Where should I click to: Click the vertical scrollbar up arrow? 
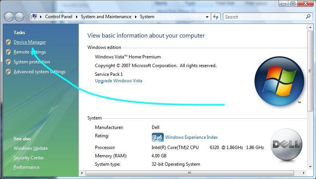pyautogui.click(x=310, y=27)
